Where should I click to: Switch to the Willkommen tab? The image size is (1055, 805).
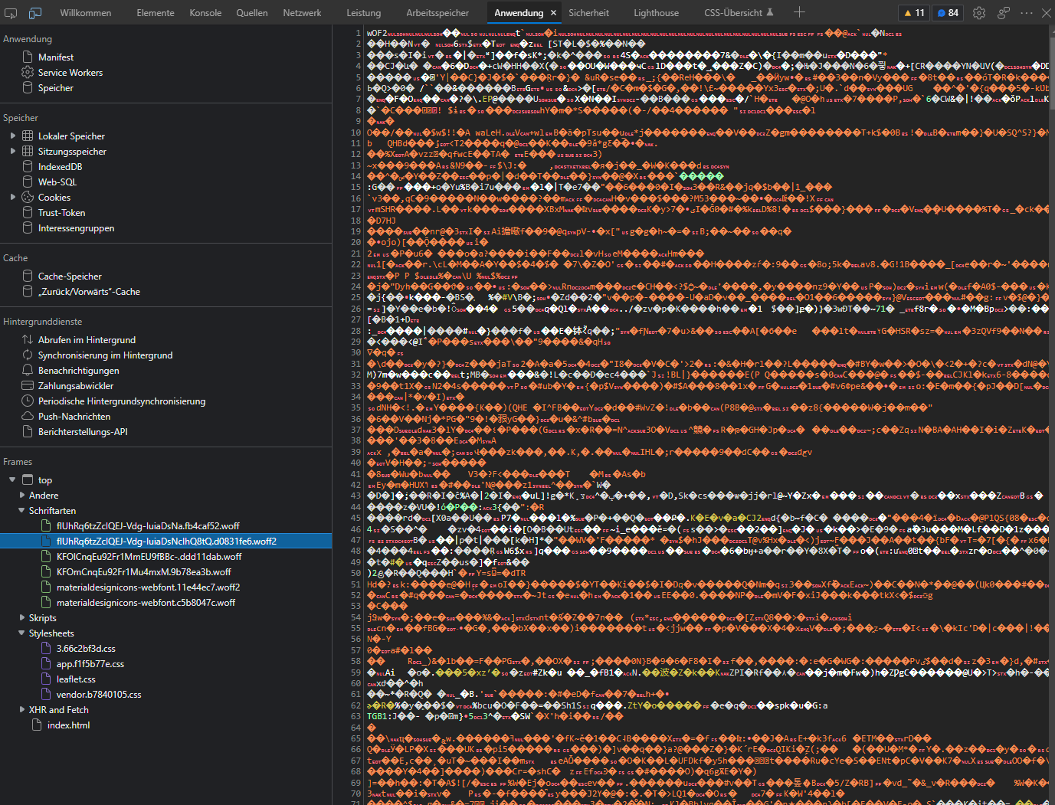pyautogui.click(x=86, y=13)
